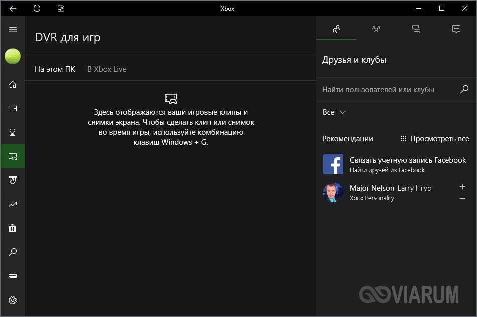This screenshot has width=477, height=317.
Task: Switch to the 'В Xbox Live' tab
Action: (x=107, y=69)
